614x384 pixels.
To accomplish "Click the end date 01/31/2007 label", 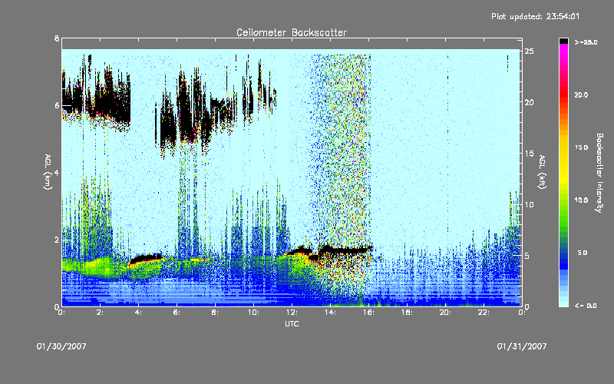I will pos(522,346).
